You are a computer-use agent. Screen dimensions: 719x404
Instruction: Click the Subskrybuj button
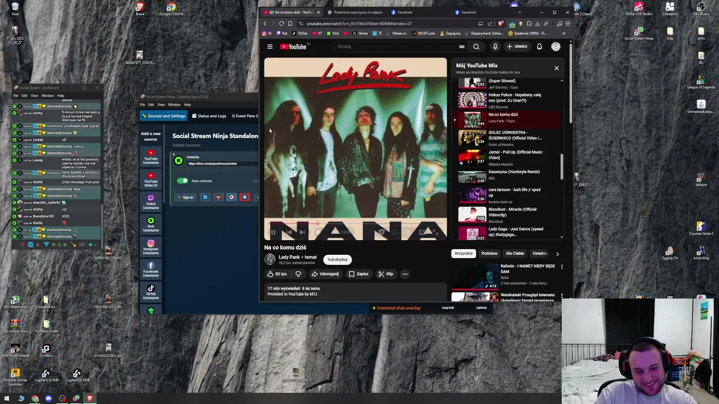pyautogui.click(x=337, y=259)
